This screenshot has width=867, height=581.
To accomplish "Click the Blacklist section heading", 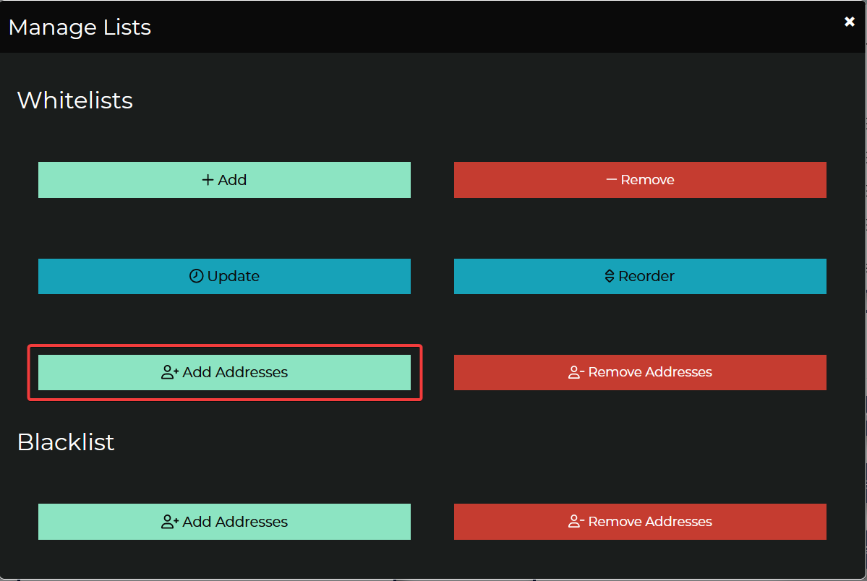I will coord(66,442).
